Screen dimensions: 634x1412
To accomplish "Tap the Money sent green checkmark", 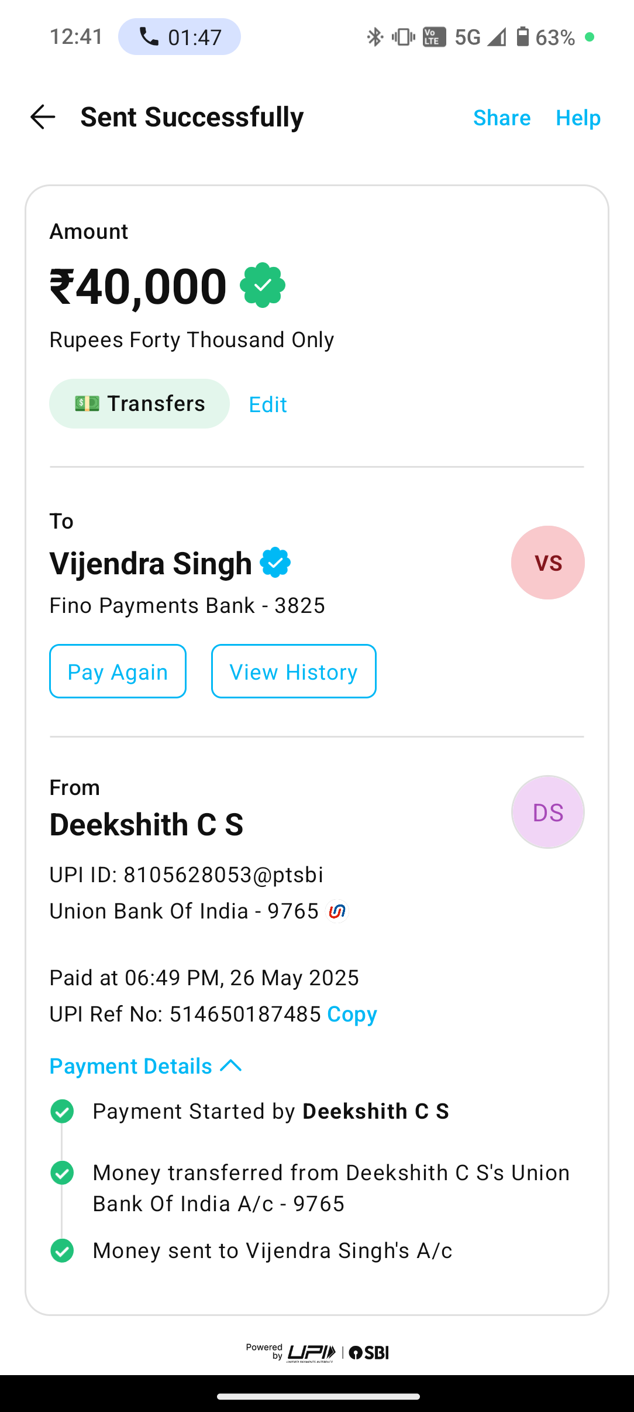I will 62,1250.
